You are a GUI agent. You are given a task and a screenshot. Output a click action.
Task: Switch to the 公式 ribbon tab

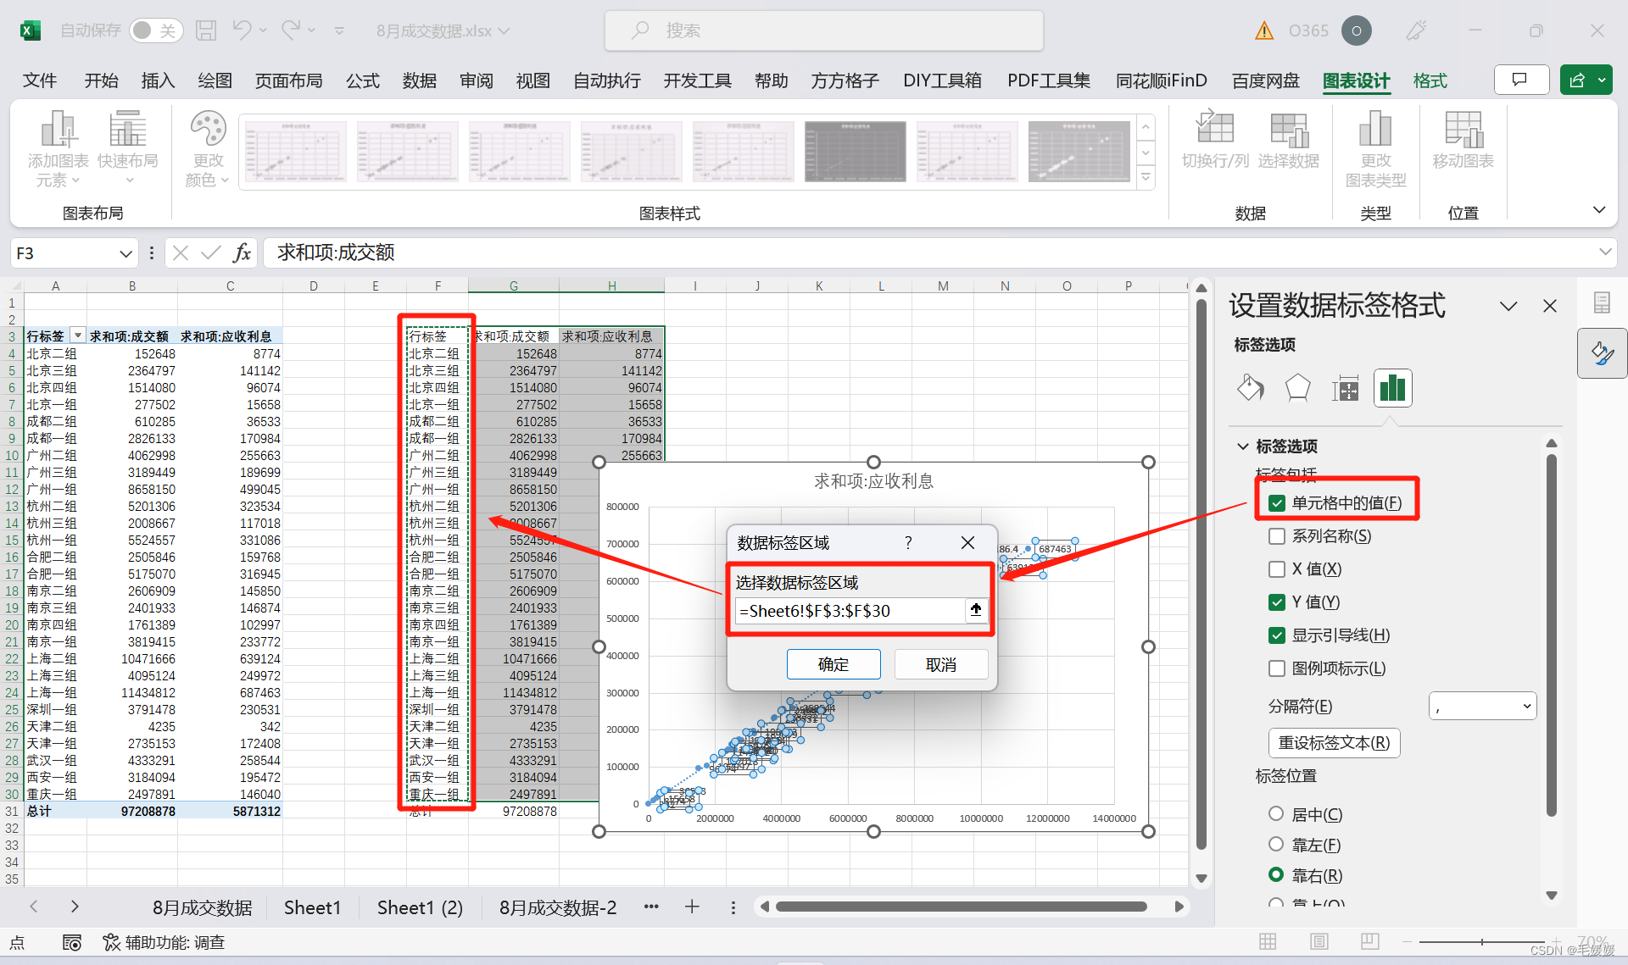(362, 80)
